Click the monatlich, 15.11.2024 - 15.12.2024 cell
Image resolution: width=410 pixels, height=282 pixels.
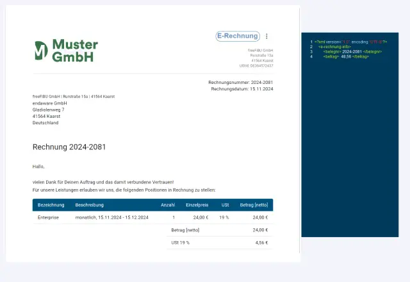coord(112,218)
